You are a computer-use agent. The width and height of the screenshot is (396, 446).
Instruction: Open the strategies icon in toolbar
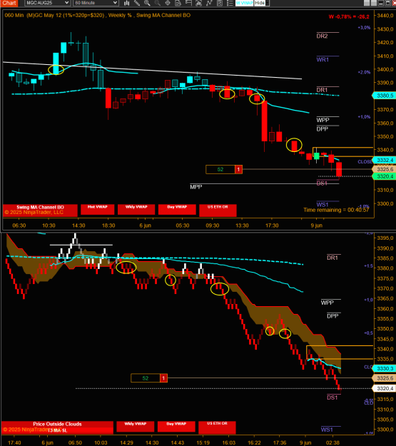[220, 3]
